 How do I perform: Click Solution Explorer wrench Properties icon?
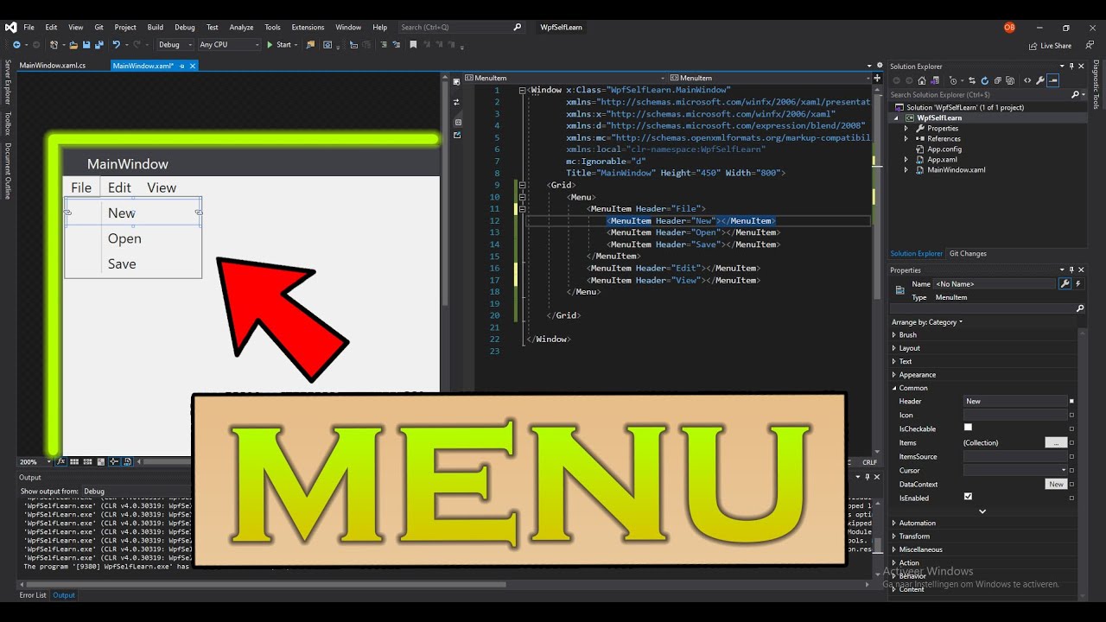tap(1040, 80)
